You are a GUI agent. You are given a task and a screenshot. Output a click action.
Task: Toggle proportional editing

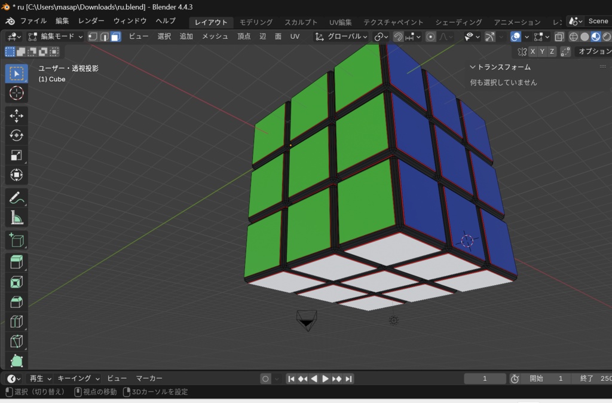[430, 36]
